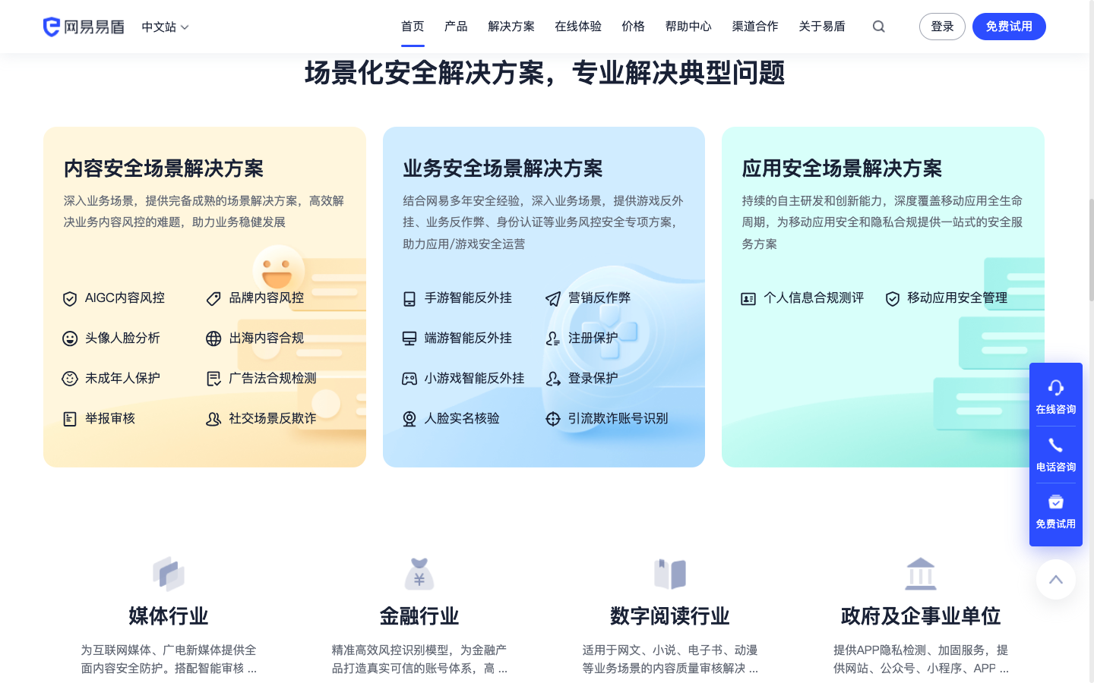
Task: Open the 关于易盾 nav item
Action: [822, 27]
